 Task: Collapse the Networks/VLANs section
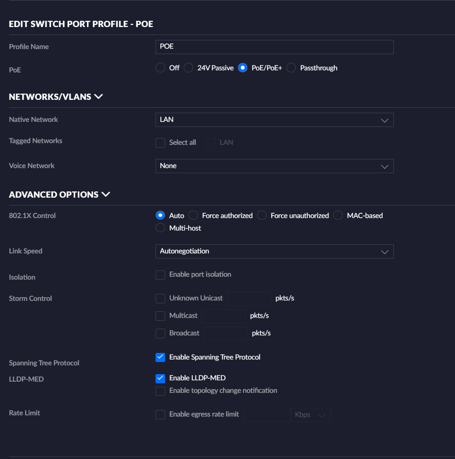(x=99, y=97)
